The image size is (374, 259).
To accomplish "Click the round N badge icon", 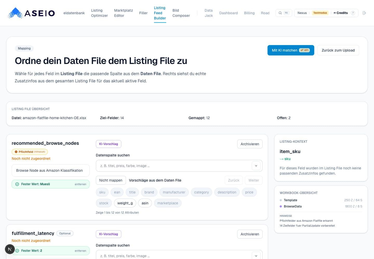I will tap(10, 249).
